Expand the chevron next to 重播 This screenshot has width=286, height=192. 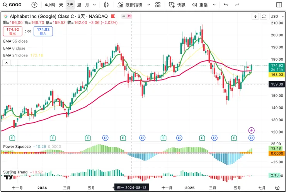point(214,5)
